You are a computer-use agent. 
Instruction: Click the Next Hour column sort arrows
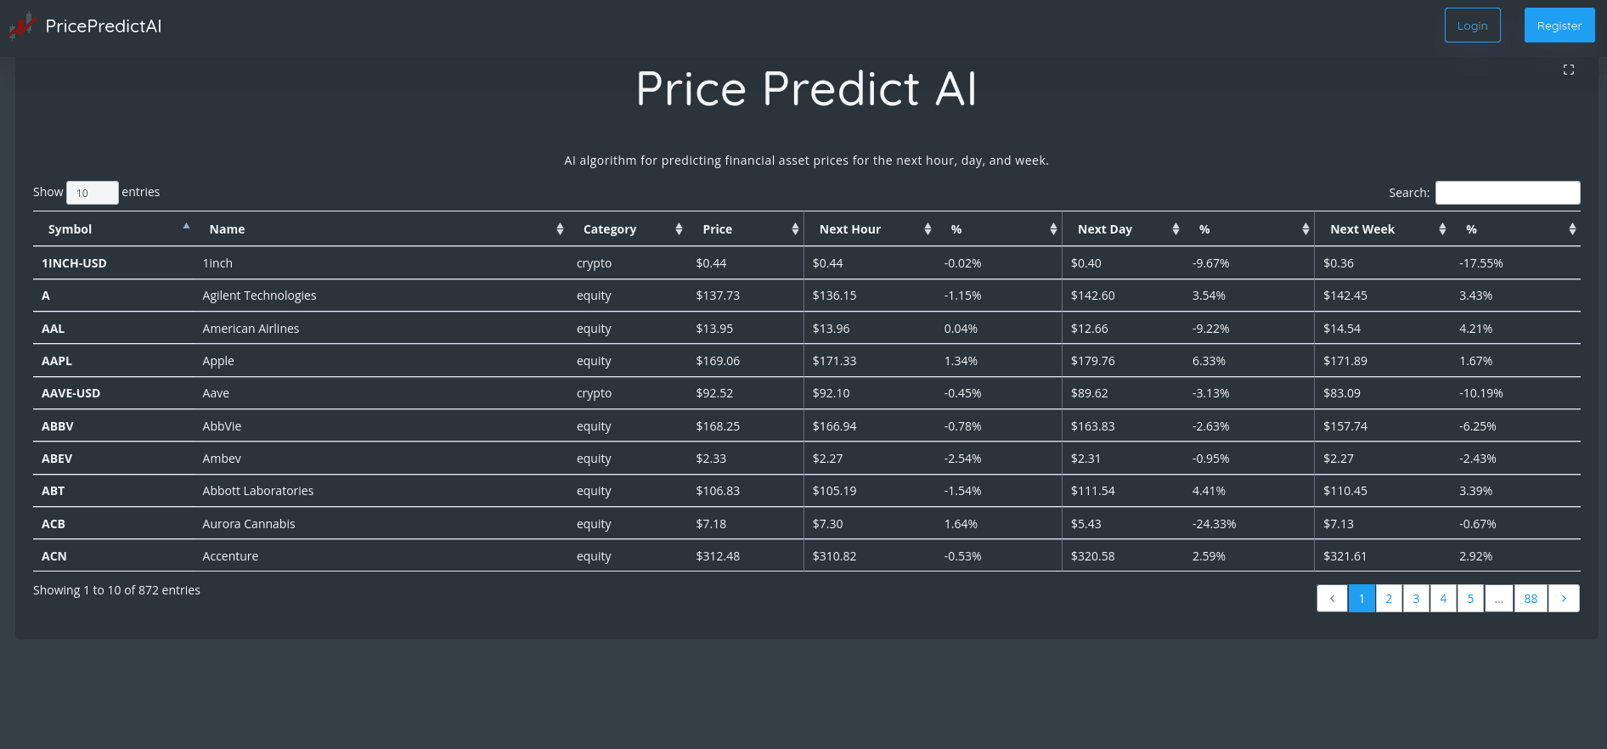[x=928, y=228]
